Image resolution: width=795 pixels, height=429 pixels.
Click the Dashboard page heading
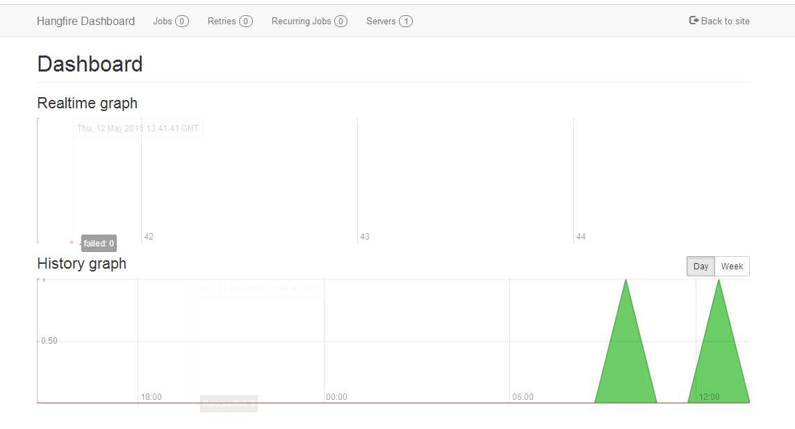pos(90,65)
